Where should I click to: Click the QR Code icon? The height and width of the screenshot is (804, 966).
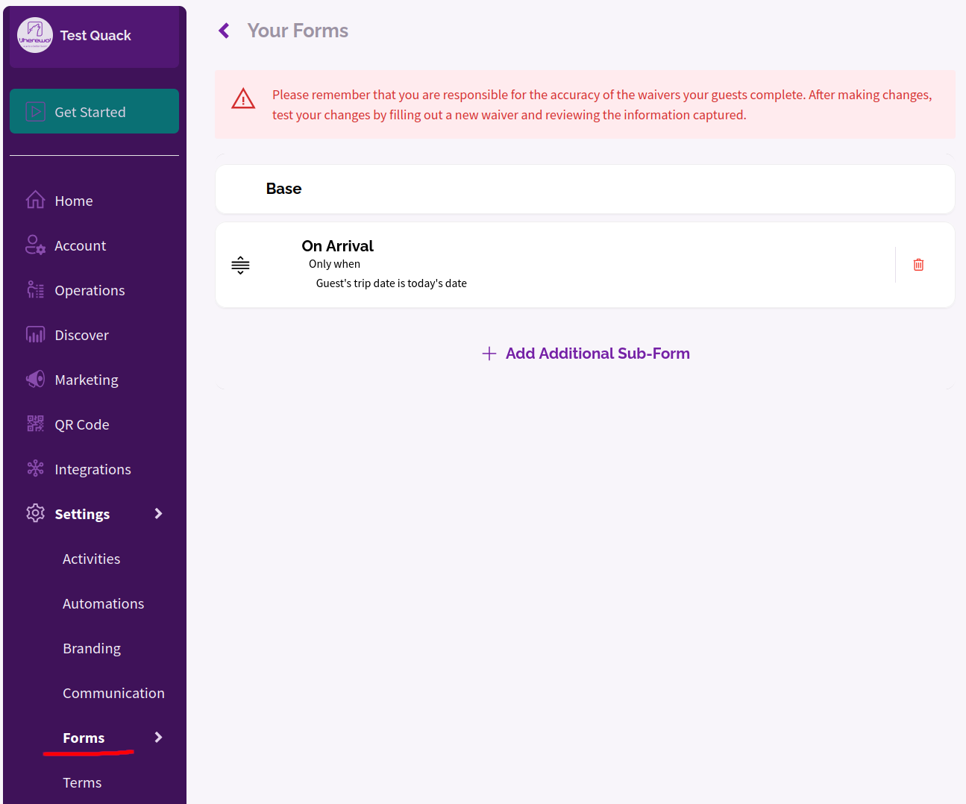(35, 424)
